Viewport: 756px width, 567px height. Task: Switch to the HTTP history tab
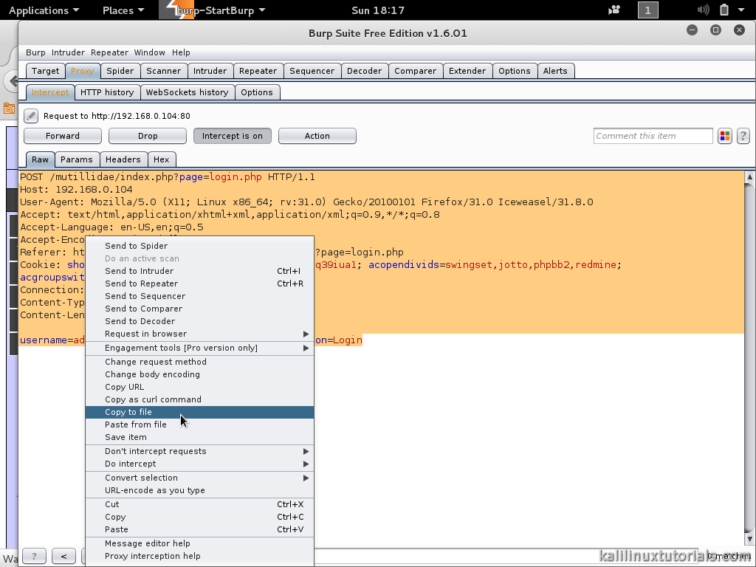(107, 92)
